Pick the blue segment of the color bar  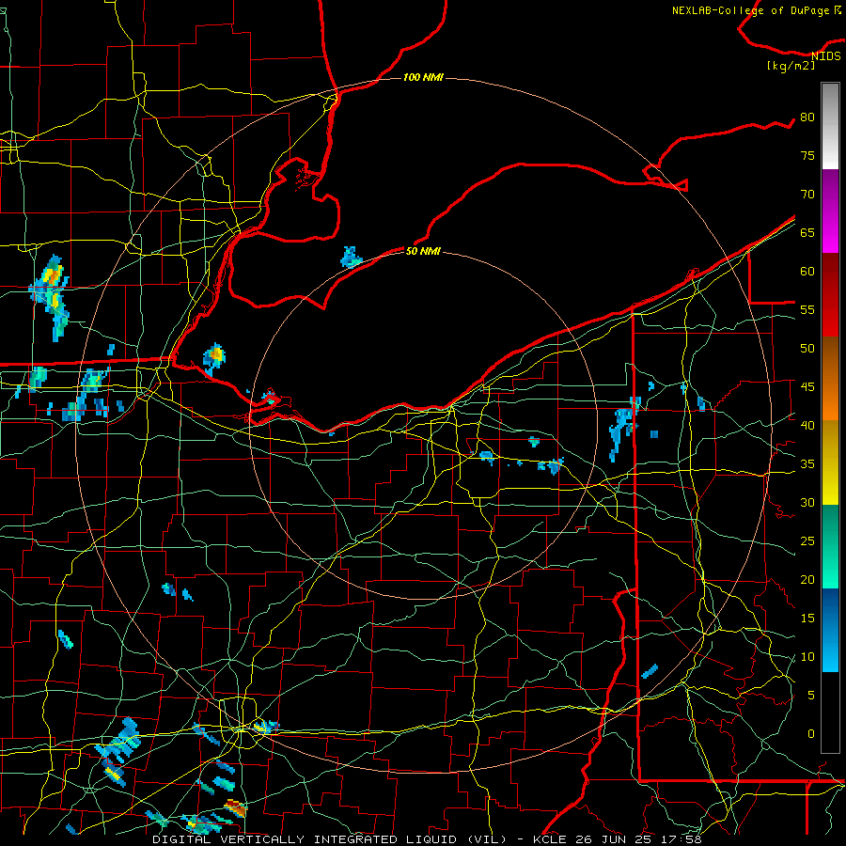click(830, 630)
